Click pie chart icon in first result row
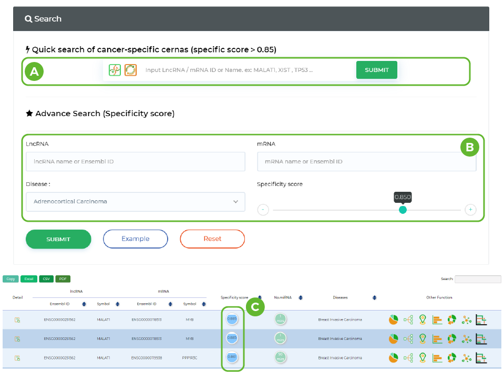 tap(393, 319)
